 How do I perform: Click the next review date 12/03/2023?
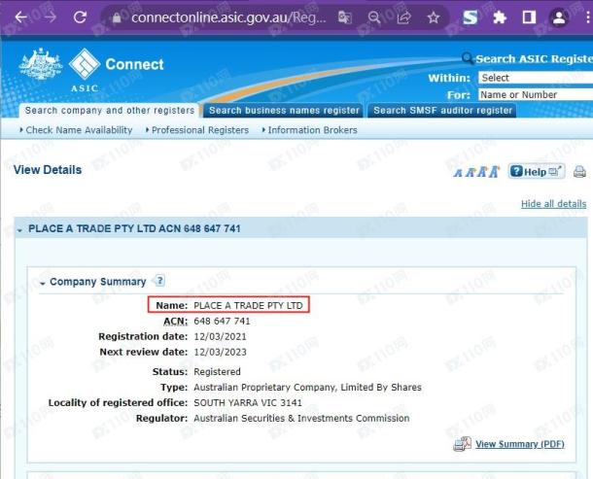(x=220, y=352)
